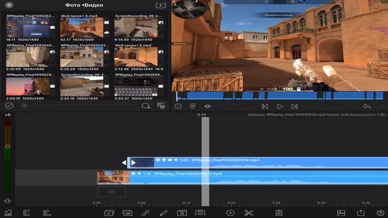The height and width of the screenshot is (218, 388).
Task: Mute the speaker on the 1.10 main track clip
Action: tap(139, 174)
